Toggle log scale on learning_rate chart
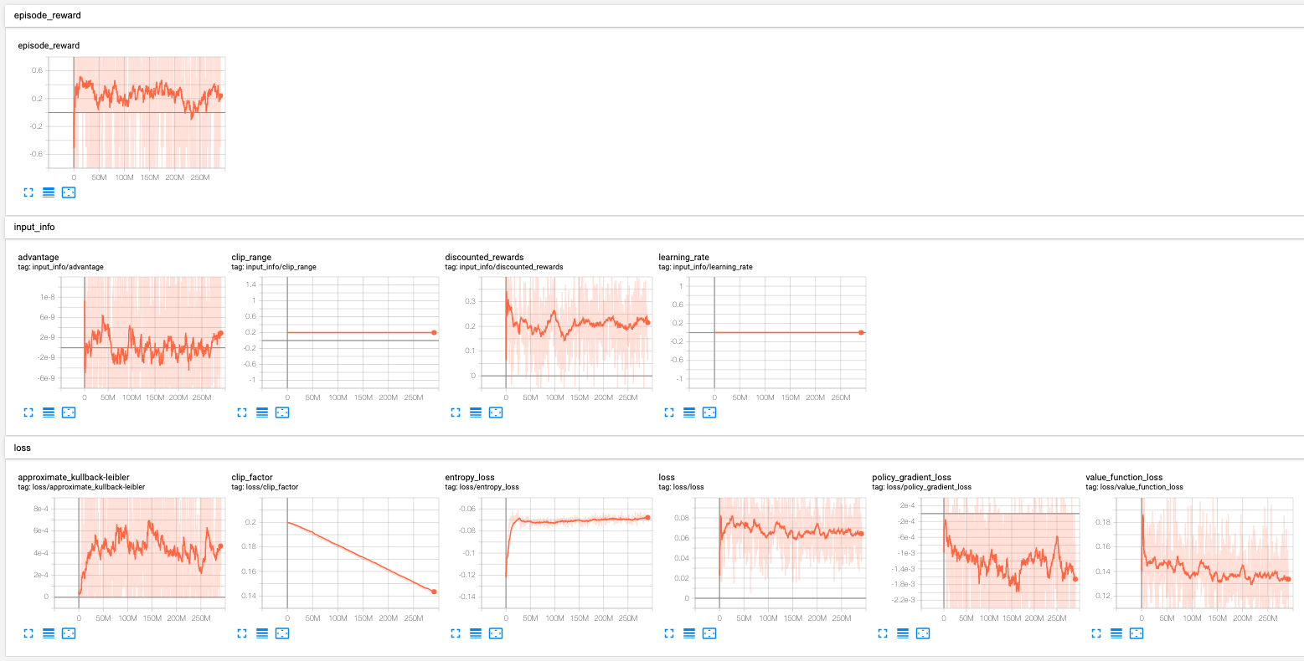 689,412
